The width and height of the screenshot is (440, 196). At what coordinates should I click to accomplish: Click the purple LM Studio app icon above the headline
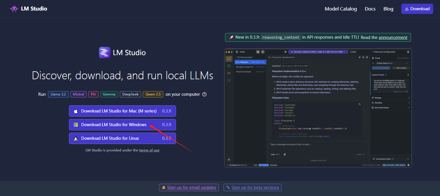104,53
